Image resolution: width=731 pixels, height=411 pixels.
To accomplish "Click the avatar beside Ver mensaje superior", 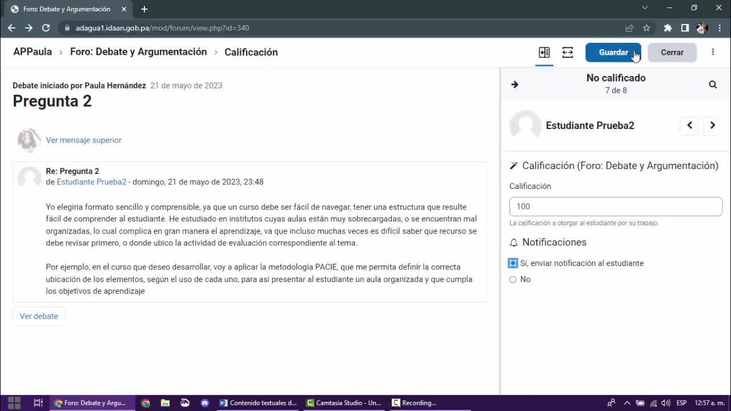I will pos(29,140).
